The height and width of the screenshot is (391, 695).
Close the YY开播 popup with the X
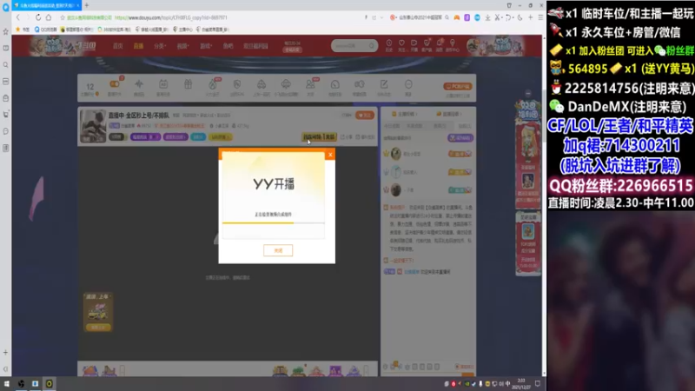point(330,155)
